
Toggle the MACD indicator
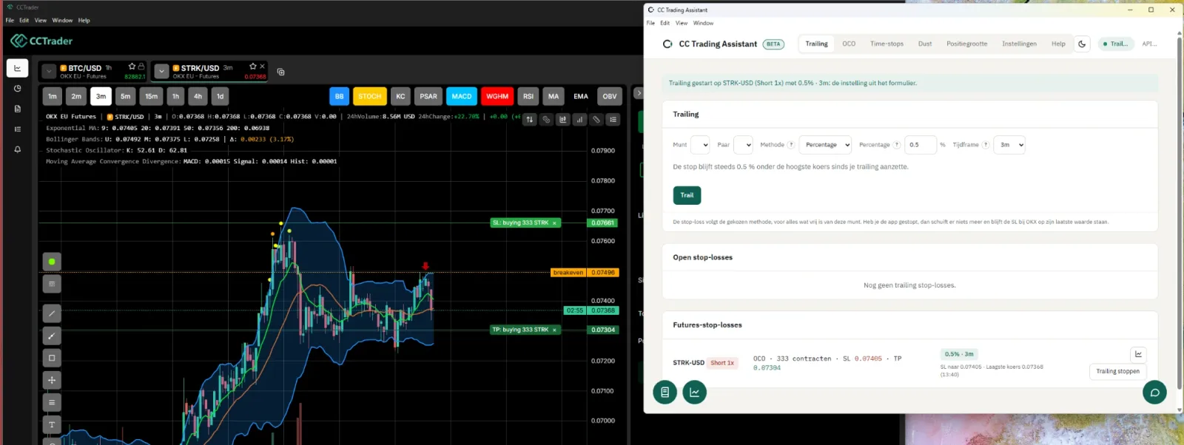point(462,96)
